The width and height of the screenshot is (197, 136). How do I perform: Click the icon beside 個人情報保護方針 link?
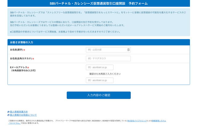[x=8, y=112]
